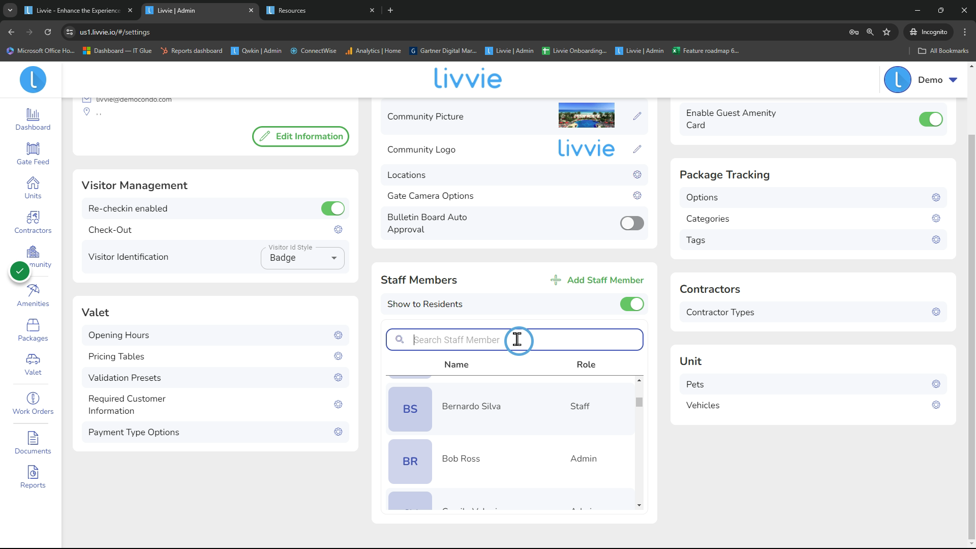
Task: Expand the Demo account menu
Action: click(953, 80)
